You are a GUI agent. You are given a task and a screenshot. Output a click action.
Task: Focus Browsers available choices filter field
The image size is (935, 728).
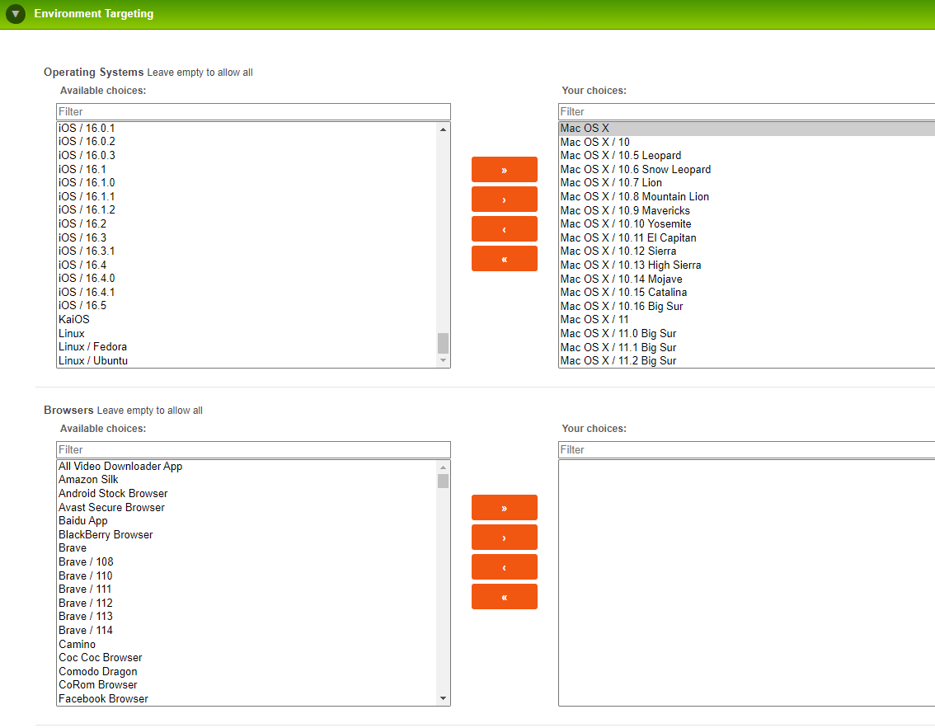click(253, 449)
